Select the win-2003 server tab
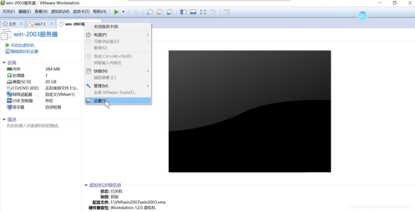Image resolution: width=415 pixels, height=212 pixels. (x=71, y=24)
